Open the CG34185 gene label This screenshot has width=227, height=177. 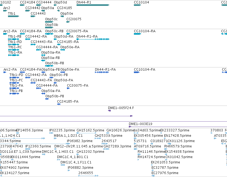(65, 8)
